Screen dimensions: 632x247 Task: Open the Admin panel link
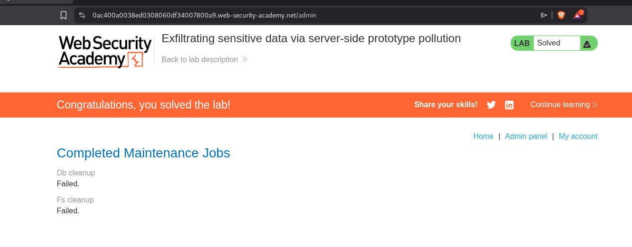coord(526,137)
